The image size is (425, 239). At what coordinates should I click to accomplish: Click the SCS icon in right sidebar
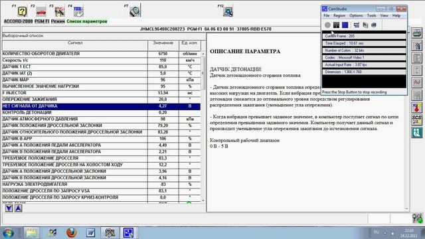click(x=416, y=120)
